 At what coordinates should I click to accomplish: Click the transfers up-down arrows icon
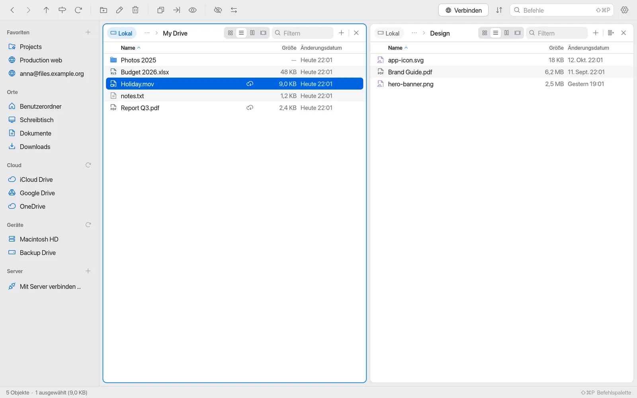point(499,10)
